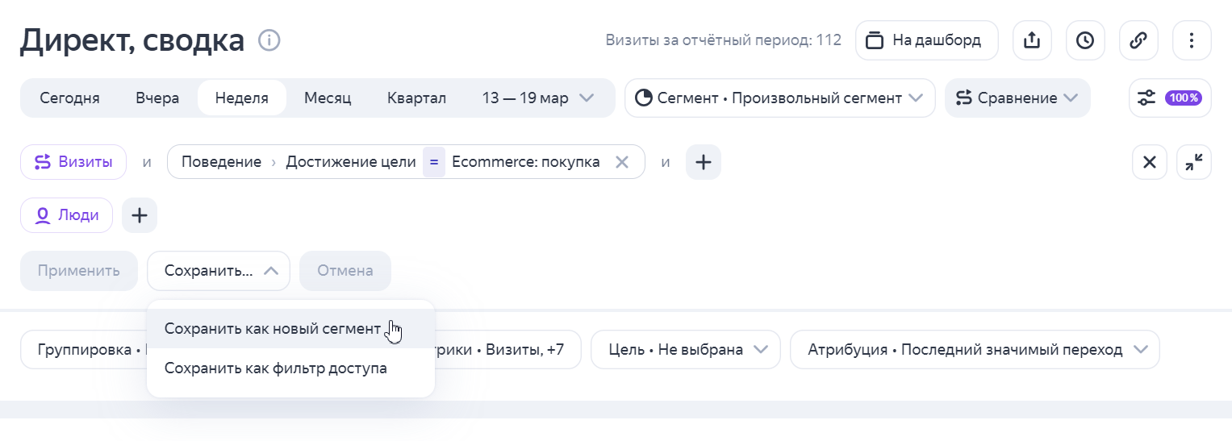Toggle the equals operator in goal condition
1232x441 pixels.
pyautogui.click(x=433, y=162)
